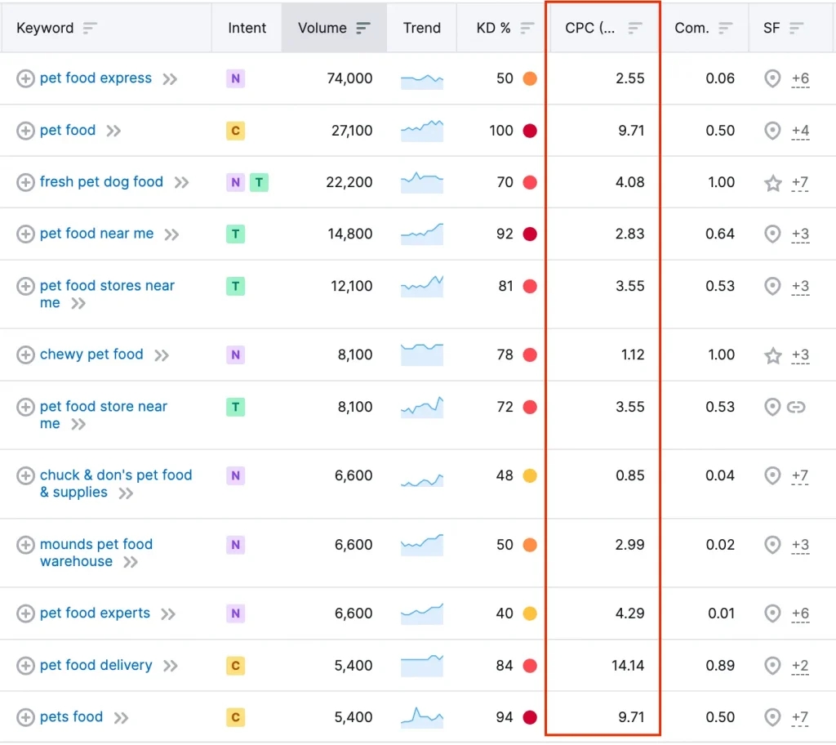The height and width of the screenshot is (745, 836).
Task: Click link icon in 'pet food store near me' row
Action: click(x=796, y=408)
